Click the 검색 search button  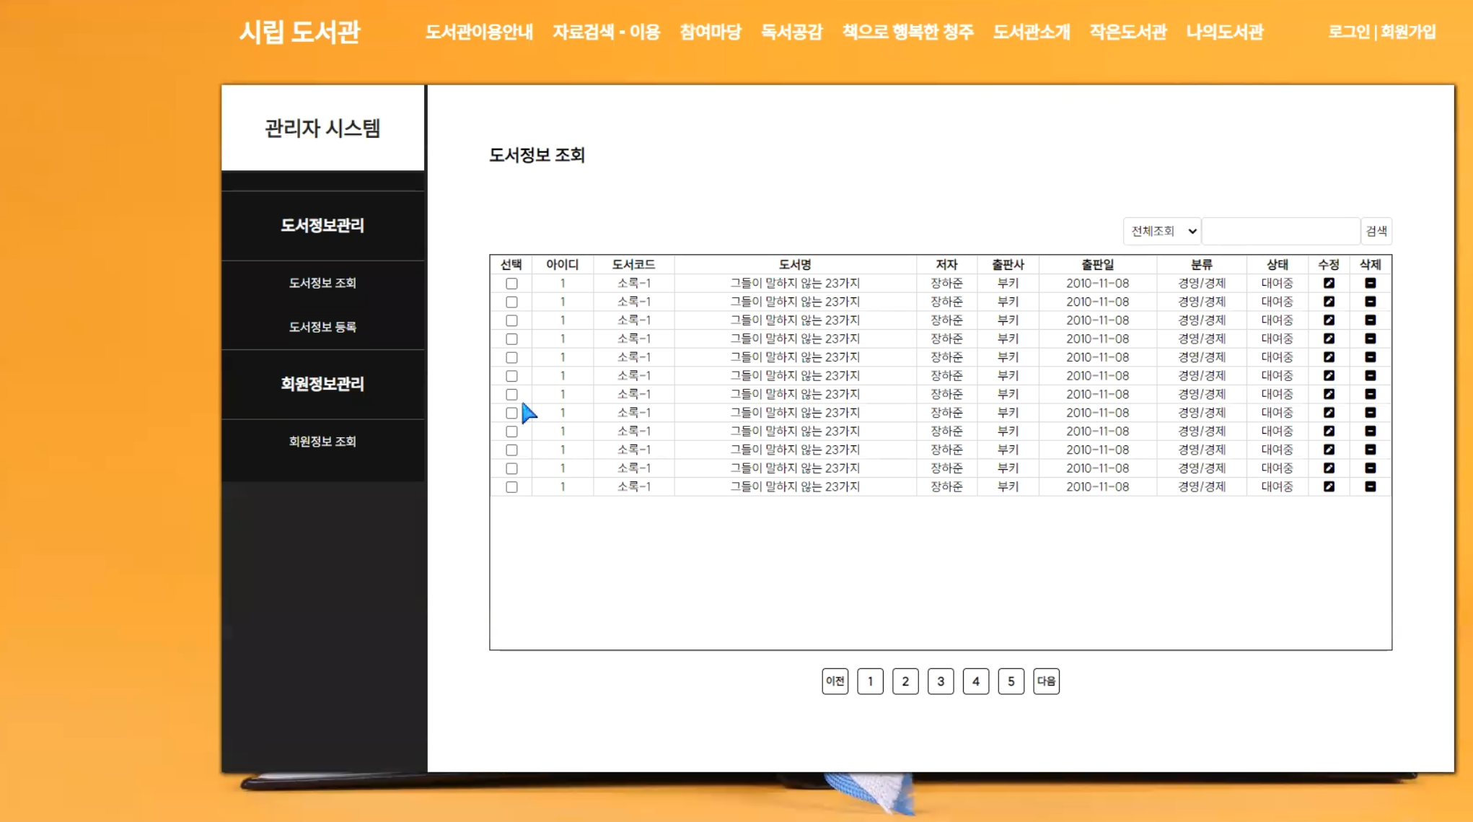tap(1376, 231)
